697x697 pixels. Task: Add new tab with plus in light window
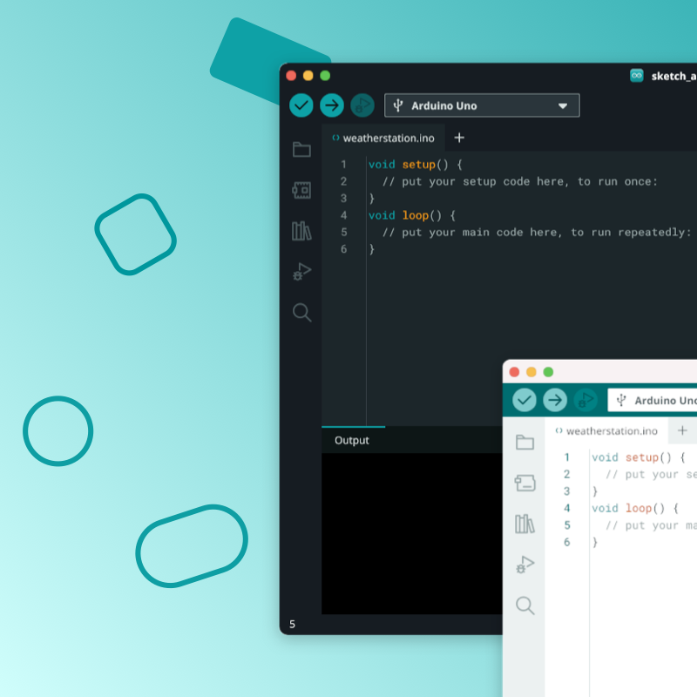[682, 430]
